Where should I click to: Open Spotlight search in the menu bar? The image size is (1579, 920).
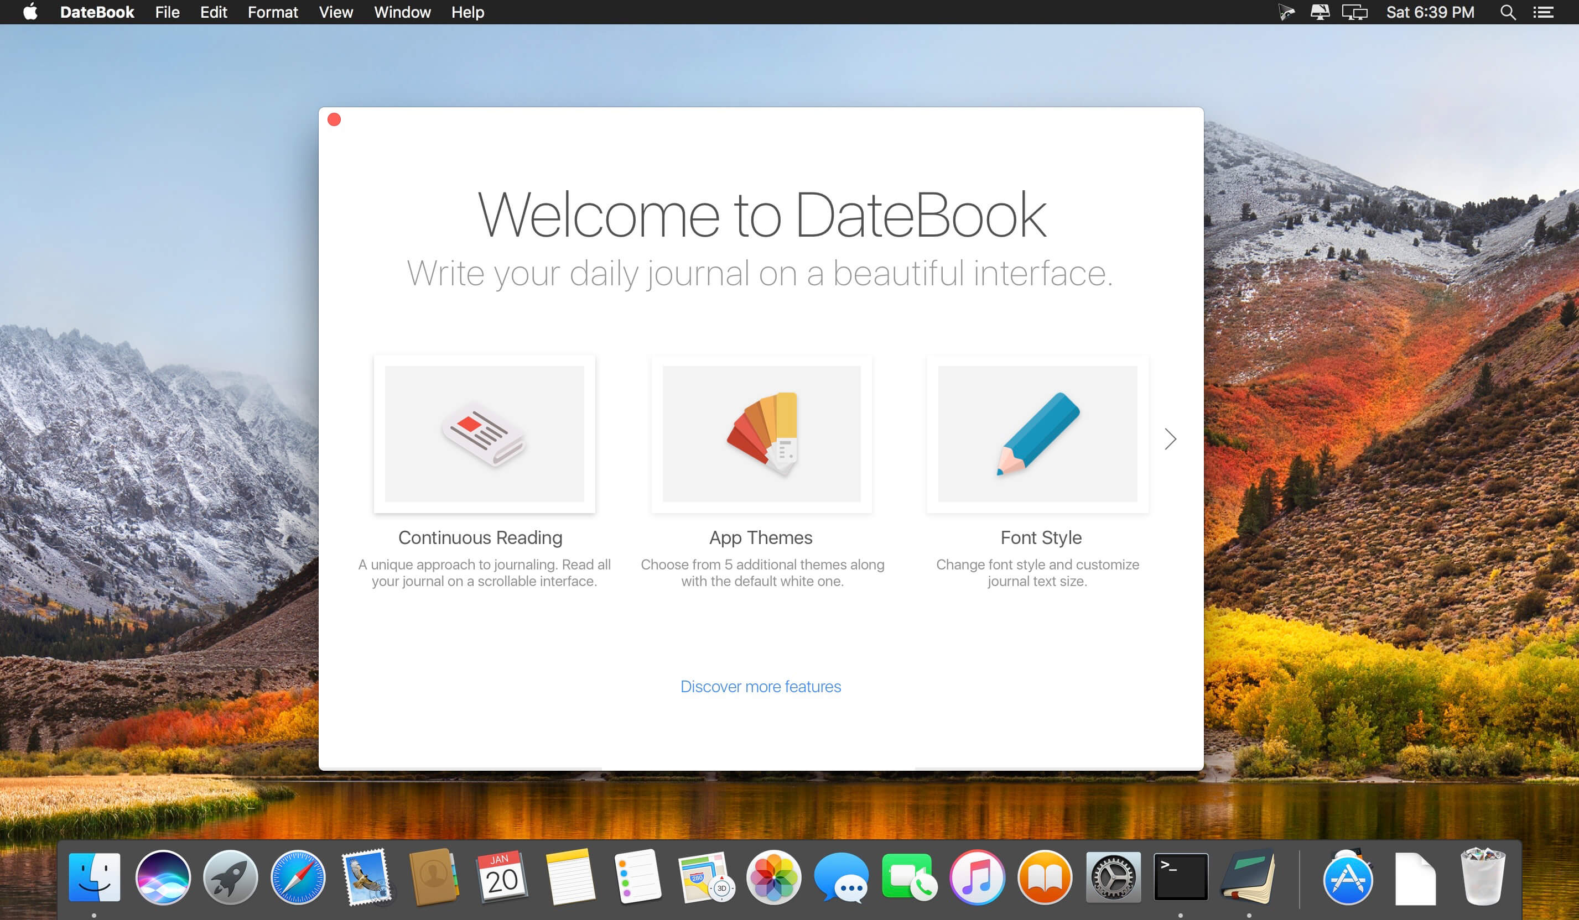click(1508, 12)
